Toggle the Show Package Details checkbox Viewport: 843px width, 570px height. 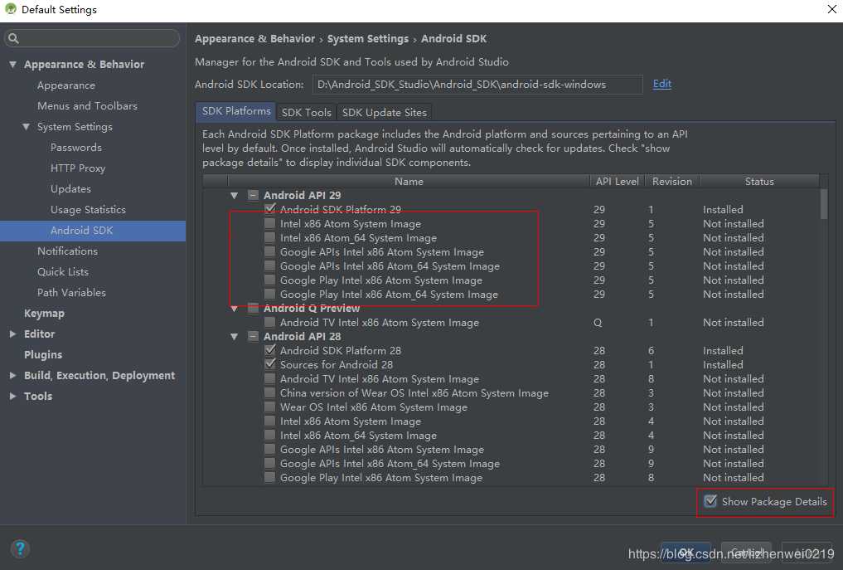710,501
